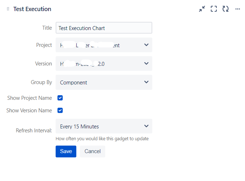Open the Group By Component dropdown
This screenshot has height=181, width=245.
coord(104,82)
